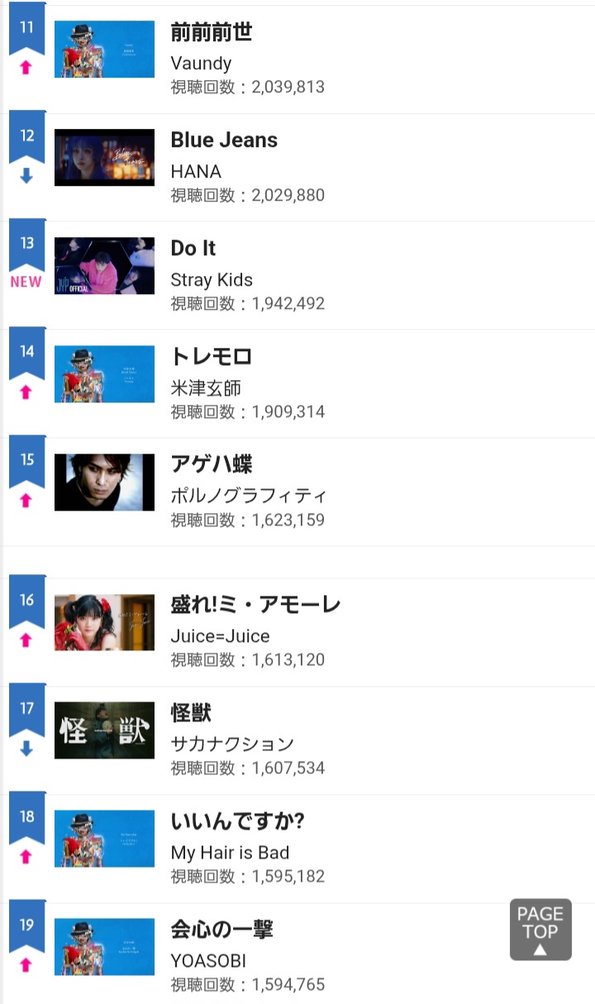Click the NEW badge at rank 13
The height and width of the screenshot is (1004, 595).
(x=26, y=282)
